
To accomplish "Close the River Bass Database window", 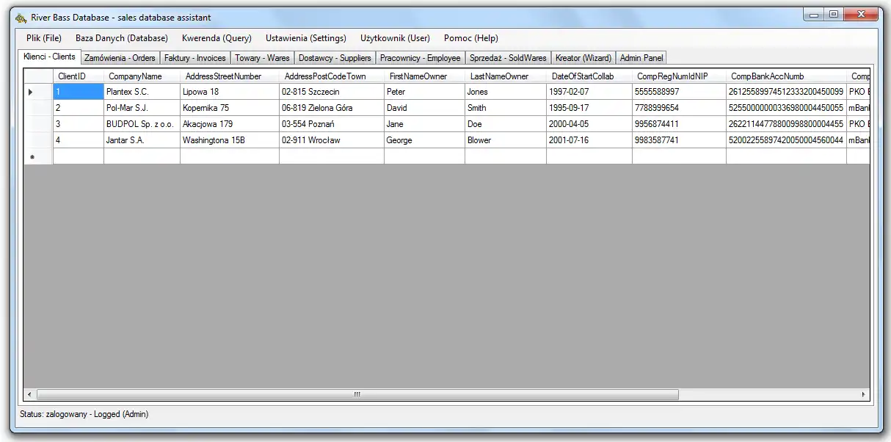I will pyautogui.click(x=861, y=14).
